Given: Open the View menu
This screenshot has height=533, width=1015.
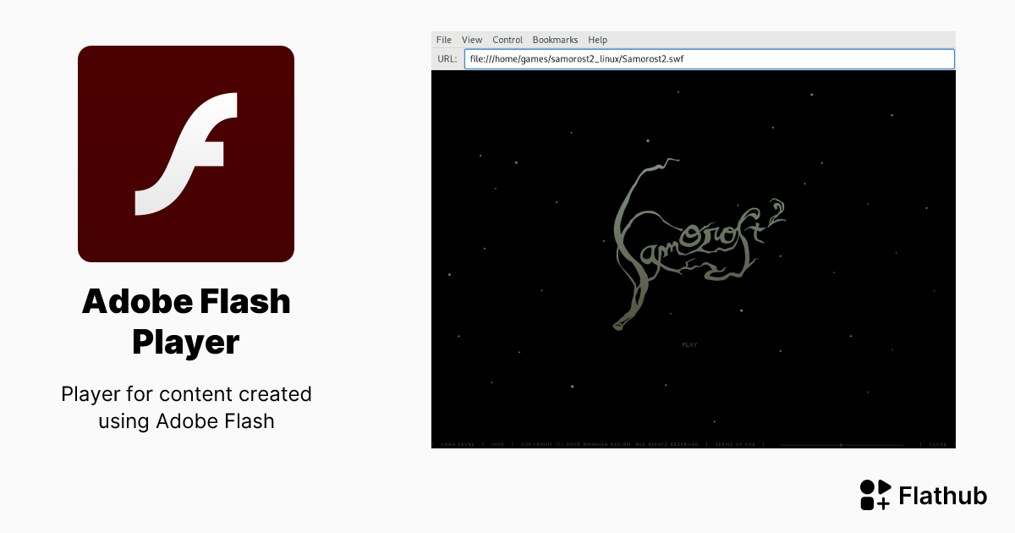Looking at the screenshot, I should pos(471,40).
